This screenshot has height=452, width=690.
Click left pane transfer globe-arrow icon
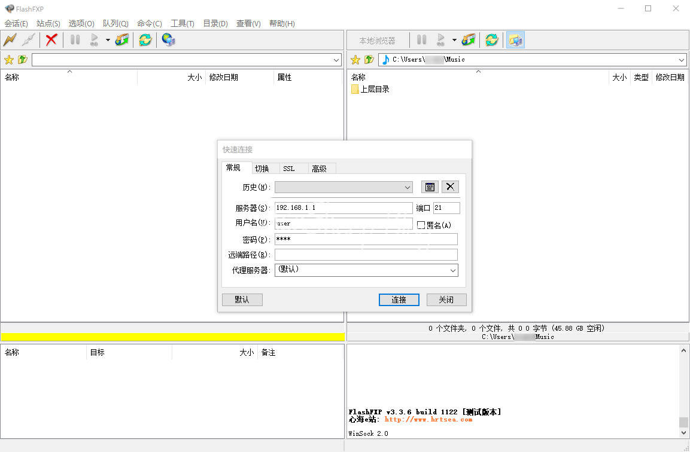click(x=122, y=40)
